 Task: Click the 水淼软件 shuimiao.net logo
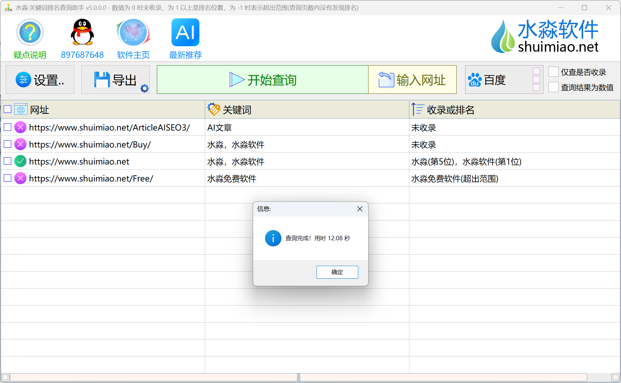(545, 37)
